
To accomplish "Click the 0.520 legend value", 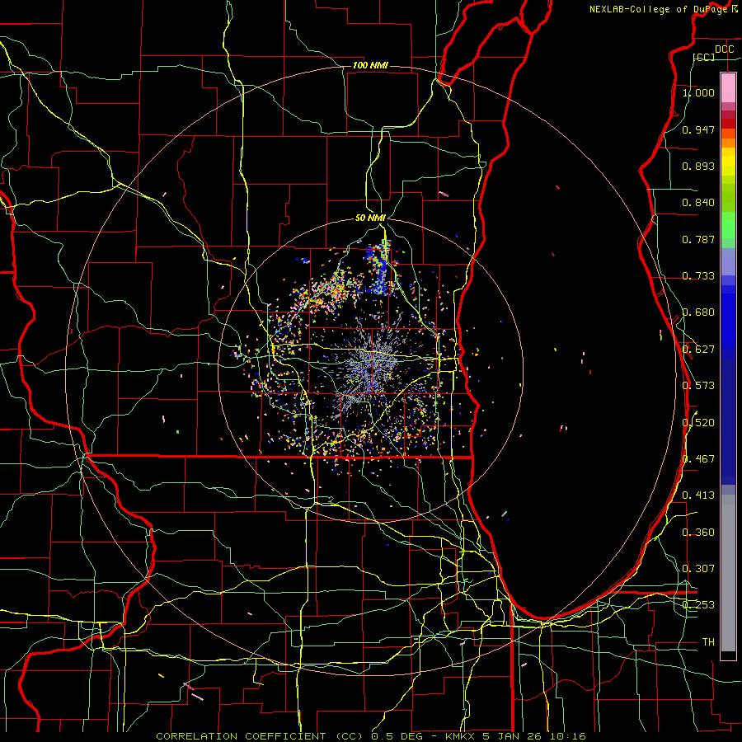I will (x=698, y=422).
